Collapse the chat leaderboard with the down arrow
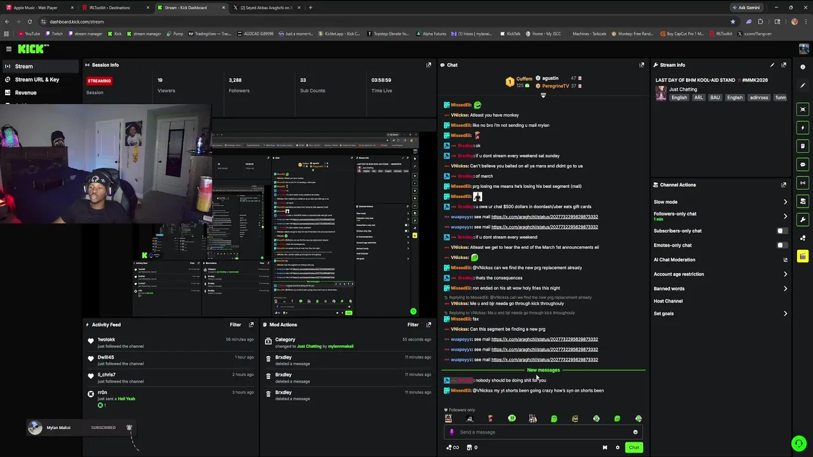Image resolution: width=813 pixels, height=457 pixels. click(x=543, y=95)
